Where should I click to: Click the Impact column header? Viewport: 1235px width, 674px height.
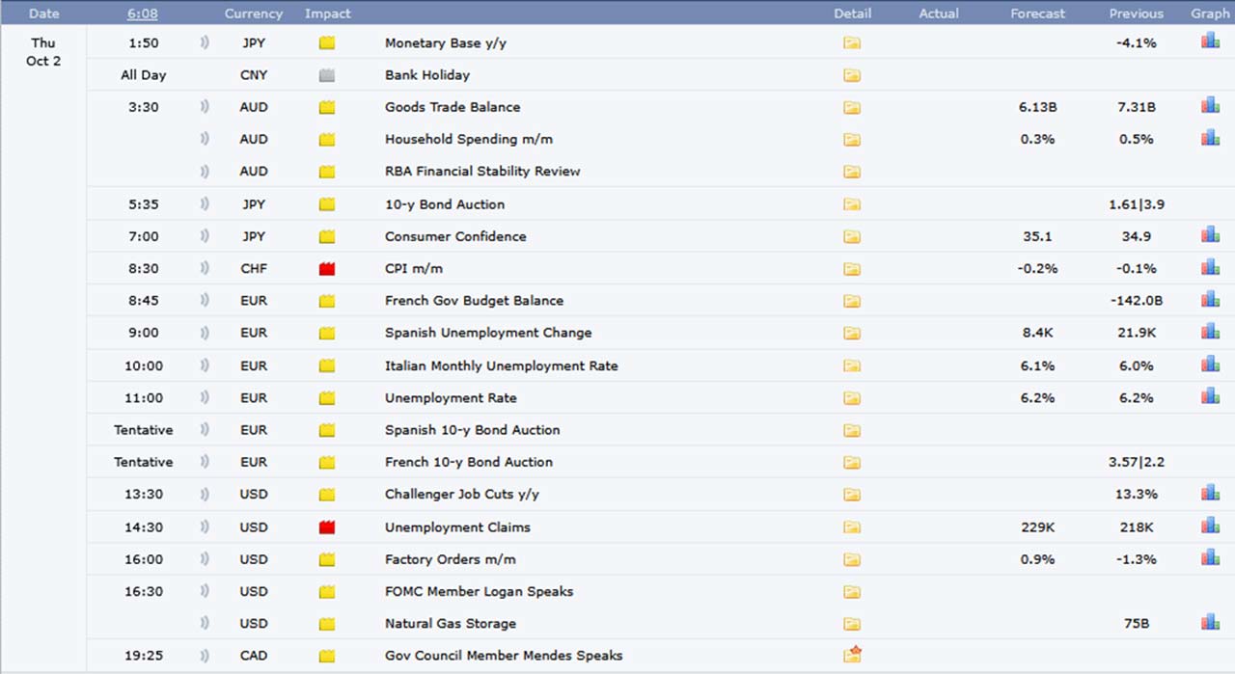pos(327,13)
